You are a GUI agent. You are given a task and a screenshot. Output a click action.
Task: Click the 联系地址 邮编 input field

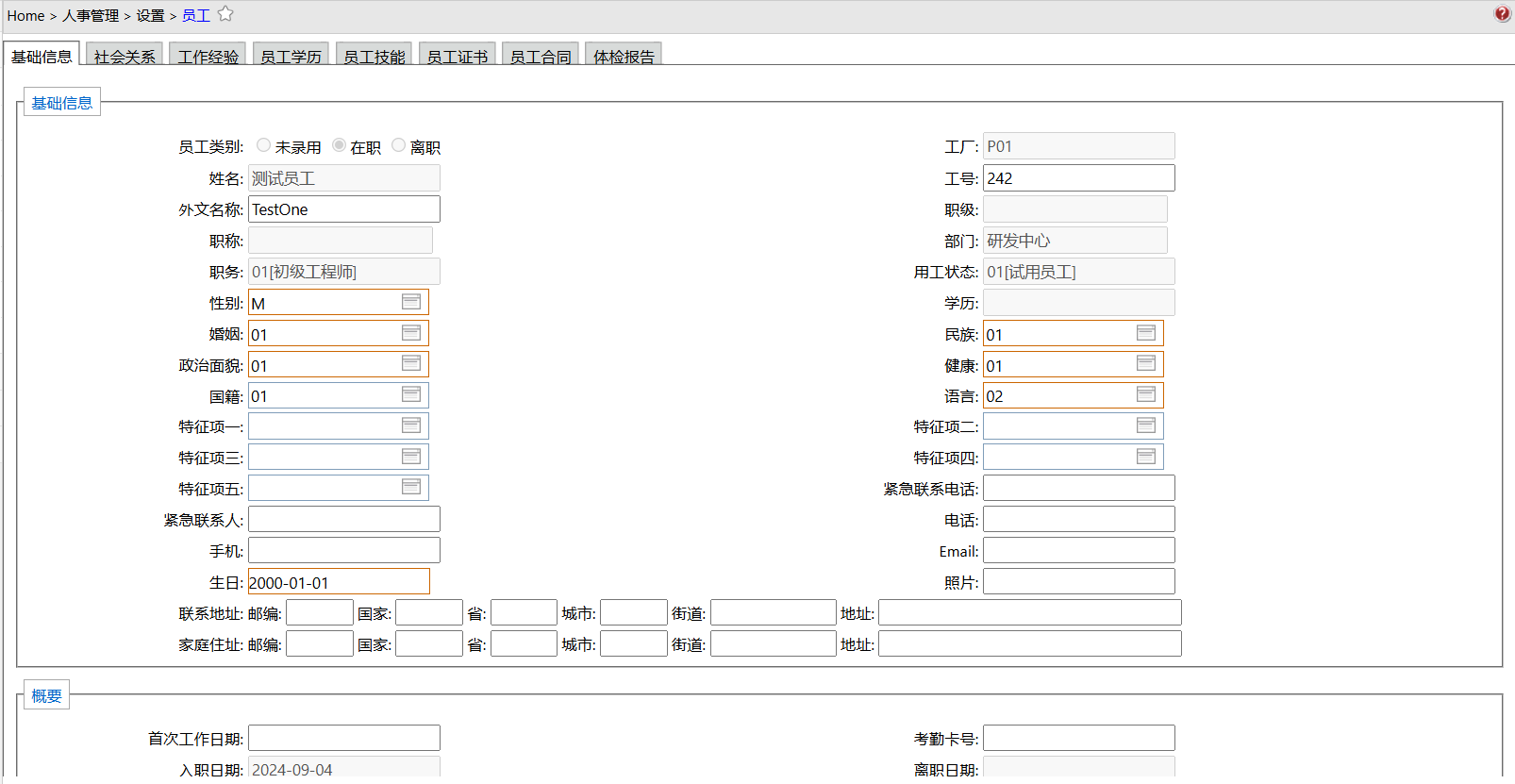click(320, 612)
